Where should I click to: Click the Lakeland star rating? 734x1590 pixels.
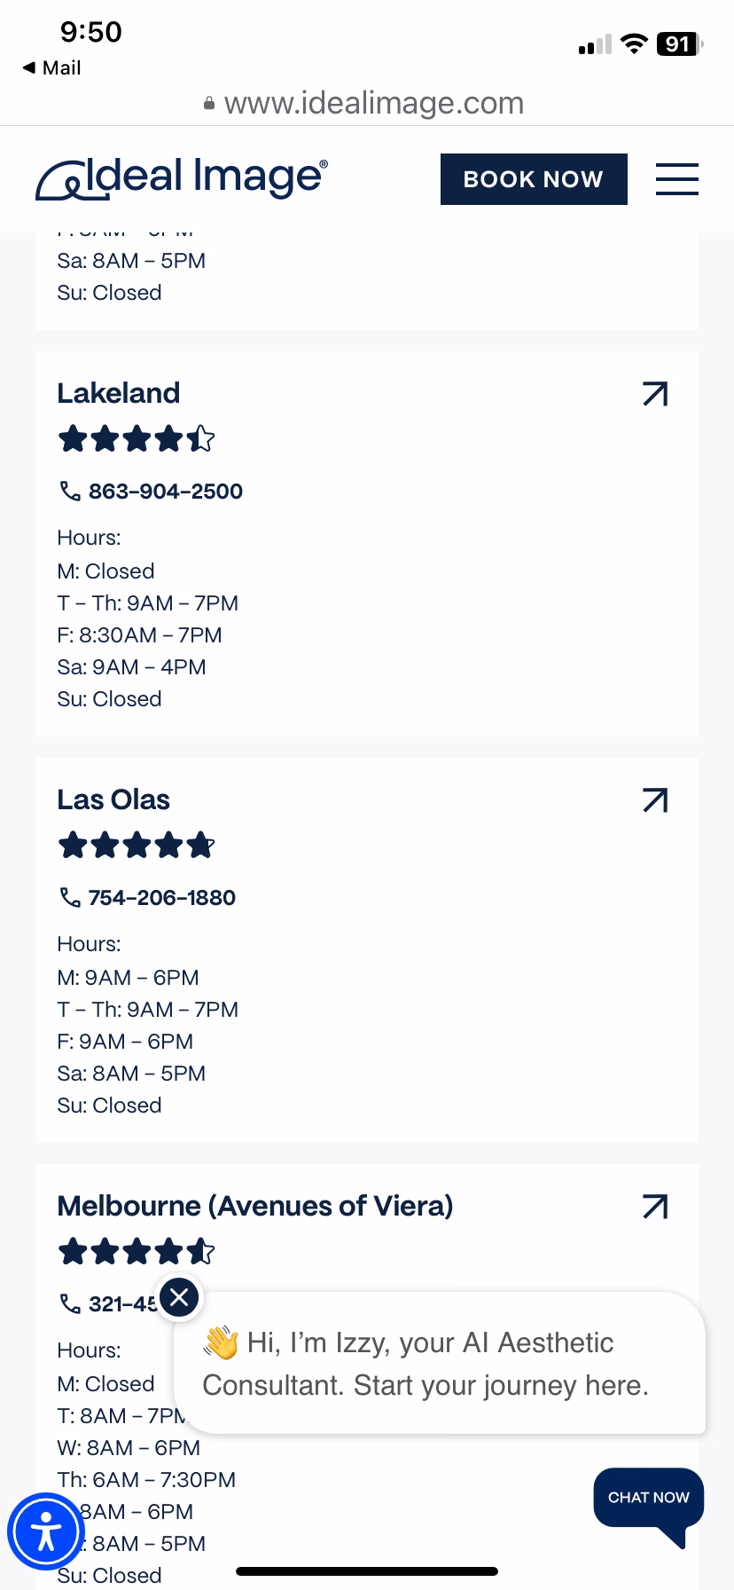(136, 438)
